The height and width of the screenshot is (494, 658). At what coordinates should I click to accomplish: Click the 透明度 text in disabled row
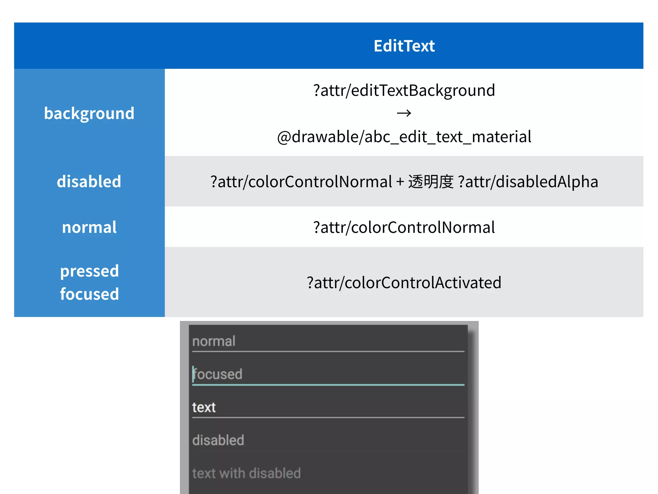(x=431, y=182)
